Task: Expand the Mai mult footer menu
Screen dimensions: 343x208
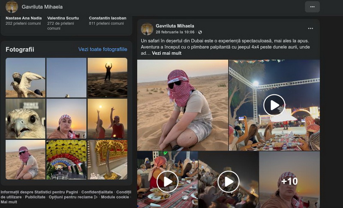Action: pyautogui.click(x=9, y=202)
